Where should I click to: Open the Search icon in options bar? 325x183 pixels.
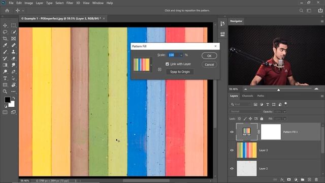301,10
